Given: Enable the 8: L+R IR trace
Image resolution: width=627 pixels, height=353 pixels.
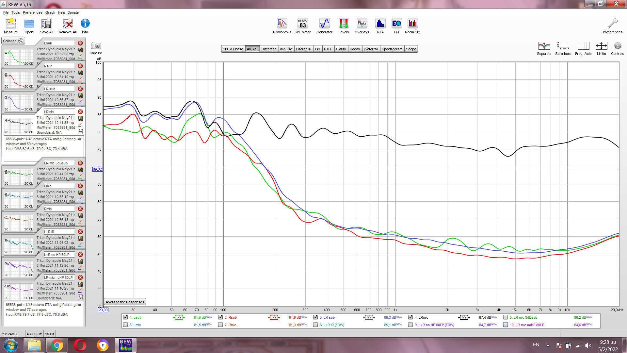Looking at the screenshot, I should click(315, 325).
